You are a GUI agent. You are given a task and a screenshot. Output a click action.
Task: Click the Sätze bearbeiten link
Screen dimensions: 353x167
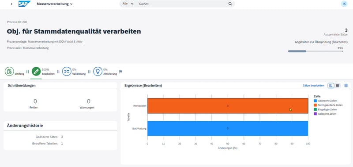tap(313, 85)
